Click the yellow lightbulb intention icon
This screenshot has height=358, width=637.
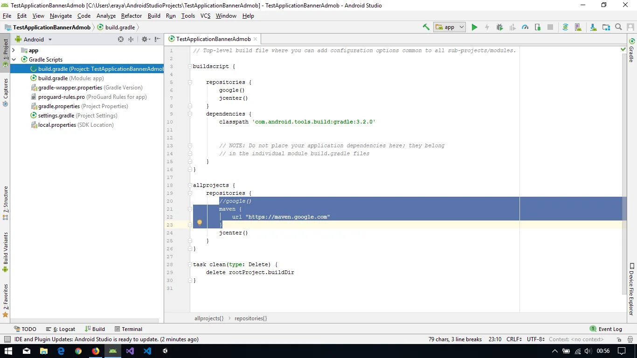pyautogui.click(x=200, y=223)
